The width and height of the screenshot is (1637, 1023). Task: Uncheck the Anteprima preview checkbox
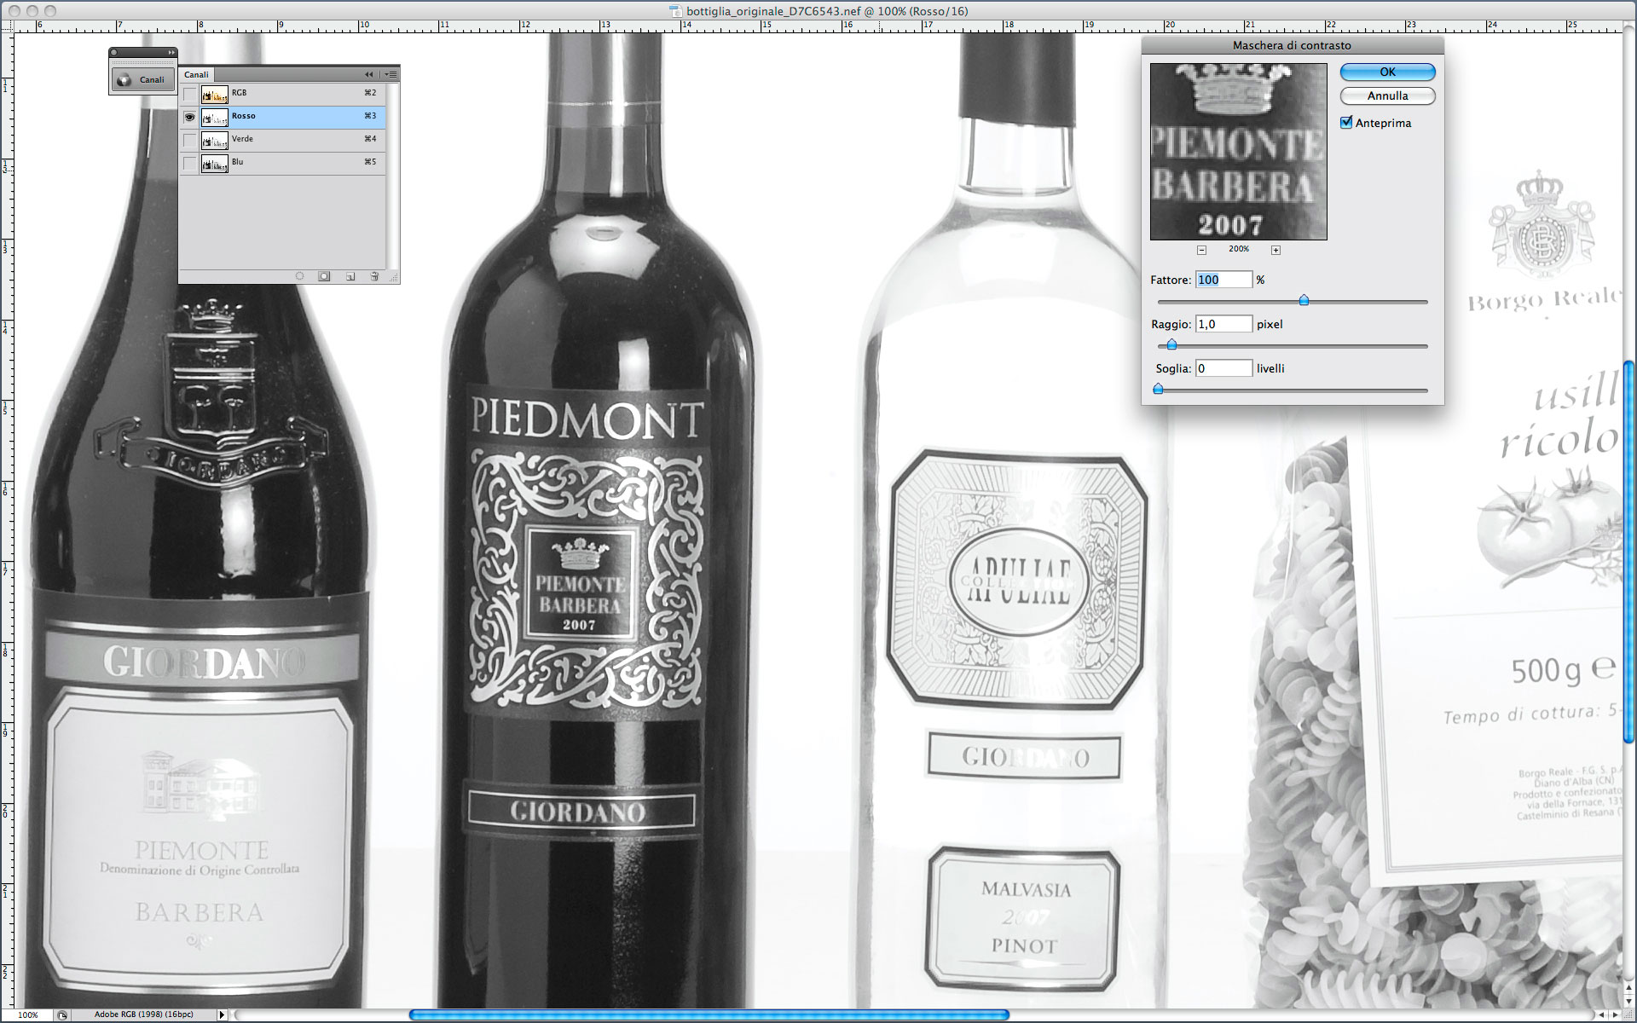(x=1346, y=123)
